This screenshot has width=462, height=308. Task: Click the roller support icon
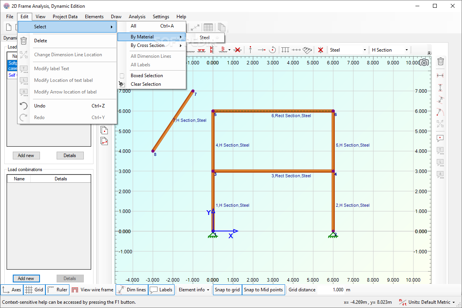coord(202,50)
